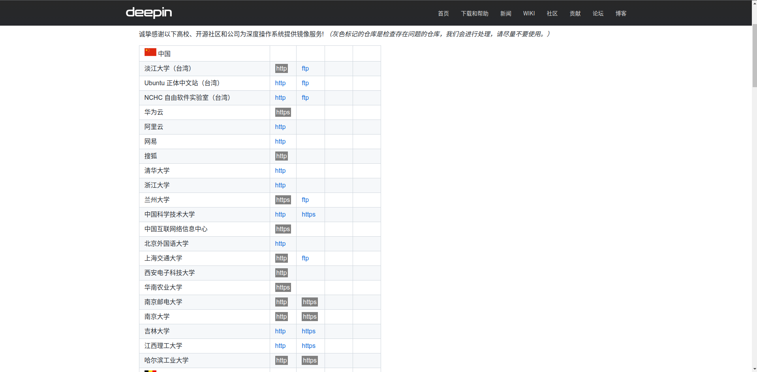
Task: Open the 论坛 nav link
Action: click(598, 13)
